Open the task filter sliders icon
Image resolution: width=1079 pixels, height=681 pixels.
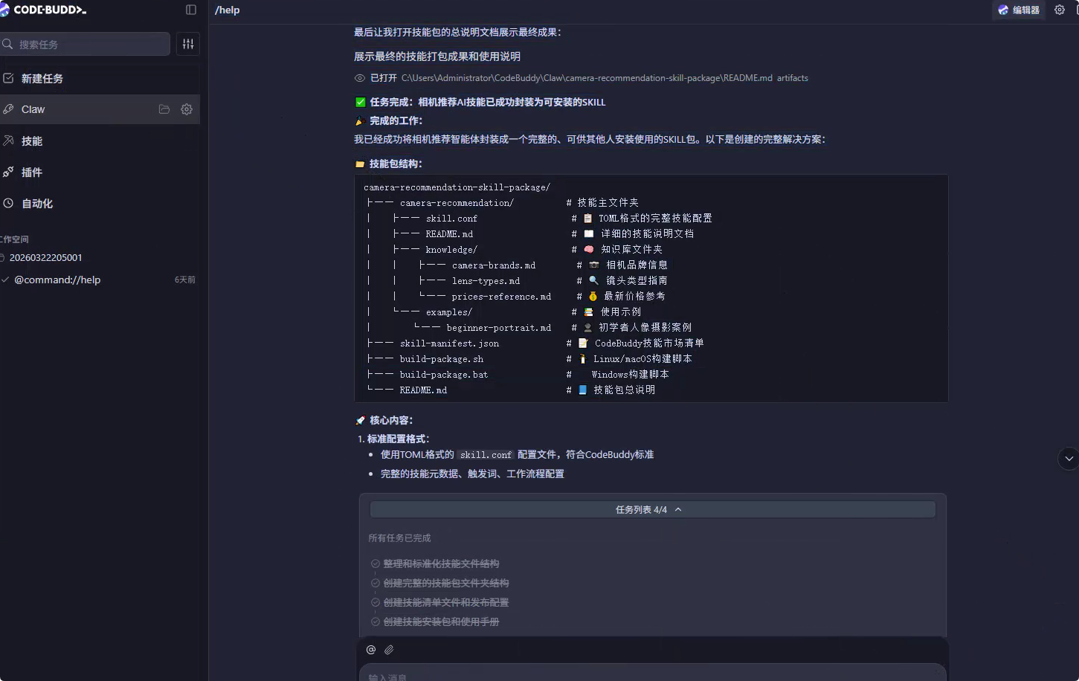(x=188, y=44)
